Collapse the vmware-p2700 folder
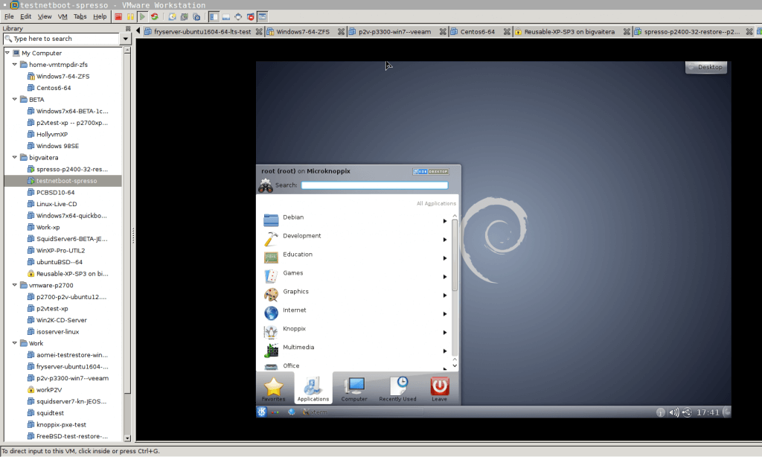Image resolution: width=762 pixels, height=457 pixels. pos(15,285)
